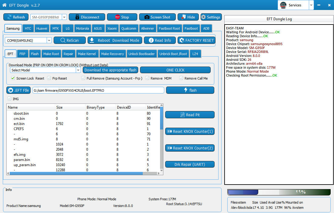Click the Refresh arrows icon
The height and width of the screenshot is (213, 334).
coord(9,17)
